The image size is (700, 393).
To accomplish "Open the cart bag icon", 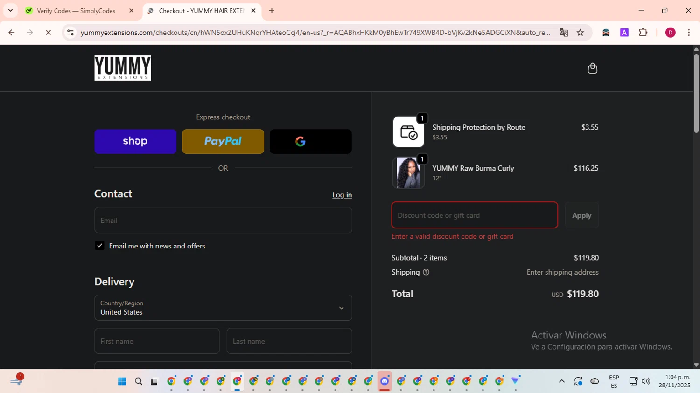I will (592, 69).
